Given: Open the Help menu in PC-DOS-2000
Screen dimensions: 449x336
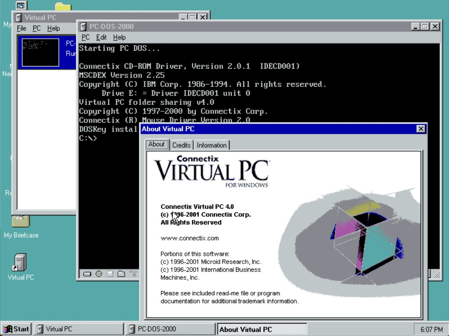Looking at the screenshot, I should [119, 37].
